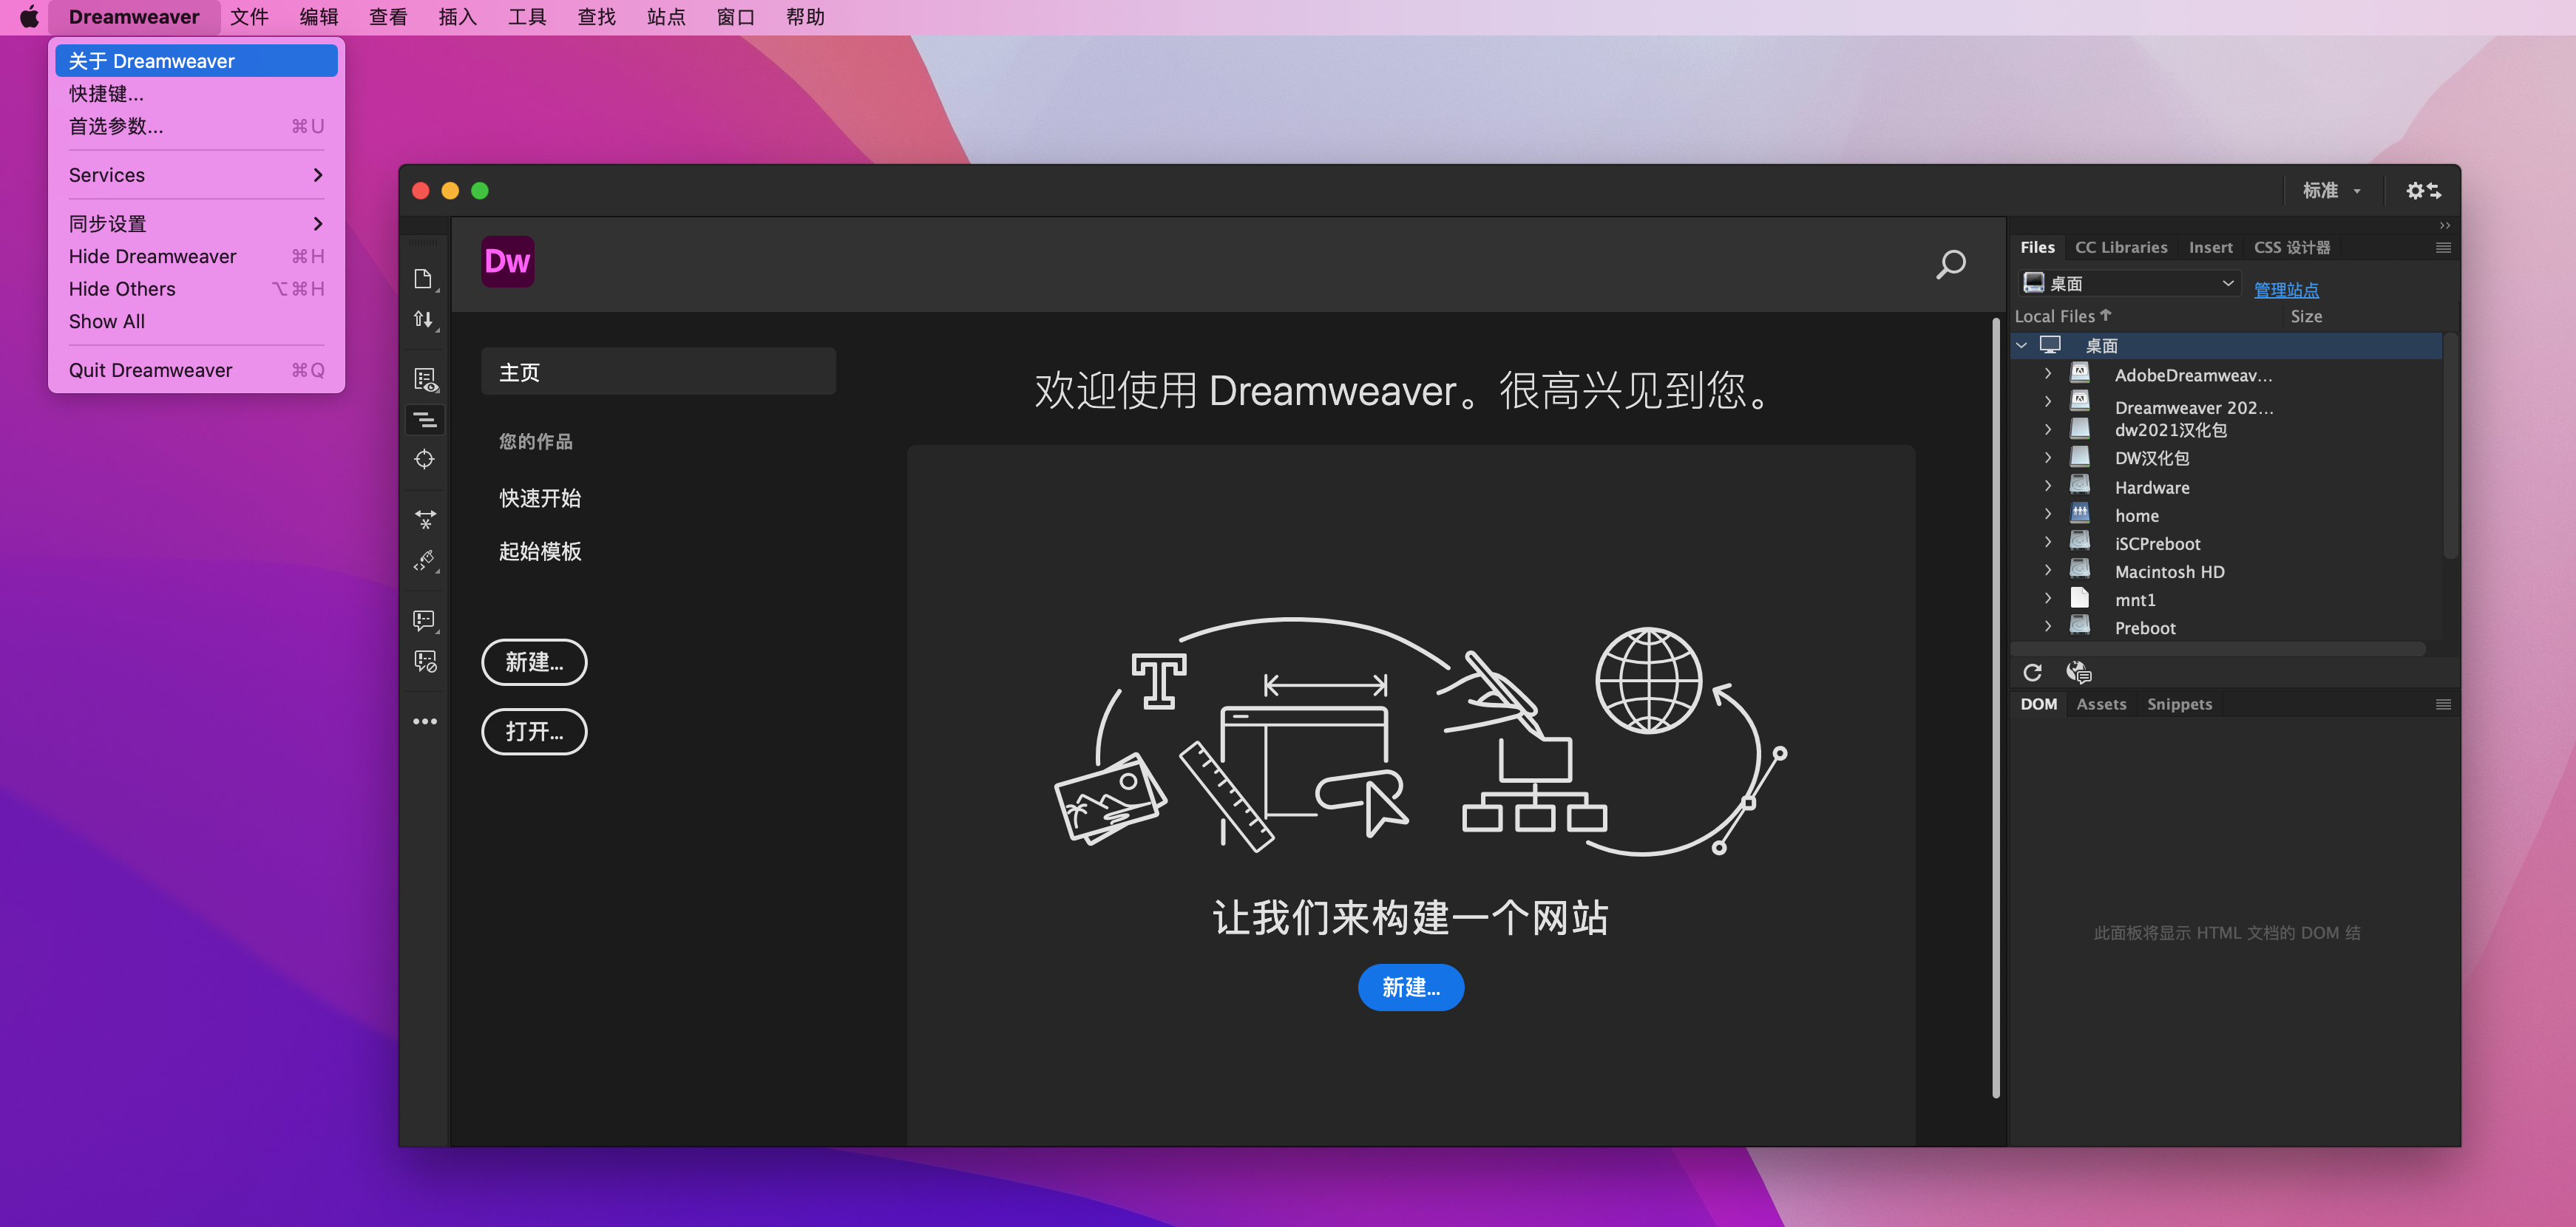Click the Format Source Code icon

click(x=425, y=560)
